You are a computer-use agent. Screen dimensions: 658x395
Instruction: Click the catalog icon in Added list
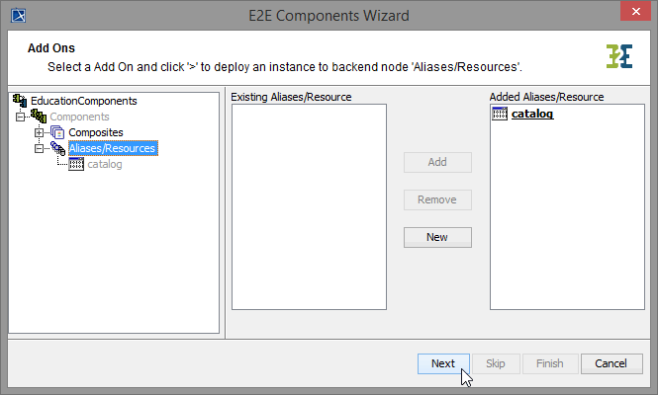500,114
